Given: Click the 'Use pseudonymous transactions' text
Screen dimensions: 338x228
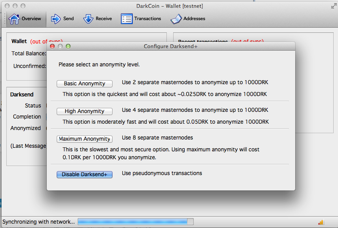Looking at the screenshot, I should point(162,173).
